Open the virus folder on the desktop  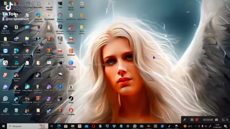(x=38, y=112)
